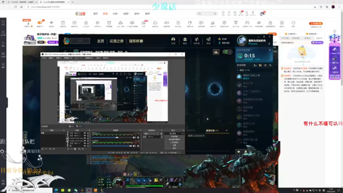343x193 pixels.
Task: Open the podium ranking icon in lobby
Action: pos(216,52)
